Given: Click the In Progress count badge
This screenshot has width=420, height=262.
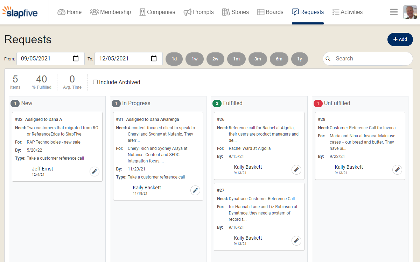Looking at the screenshot, I should coord(116,103).
